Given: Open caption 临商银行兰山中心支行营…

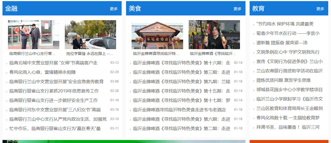Looking at the screenshot, I should [x=33, y=54].
